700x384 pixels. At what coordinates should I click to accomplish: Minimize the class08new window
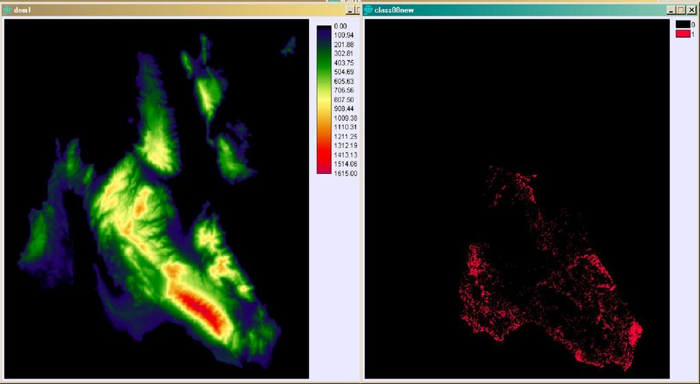click(671, 10)
